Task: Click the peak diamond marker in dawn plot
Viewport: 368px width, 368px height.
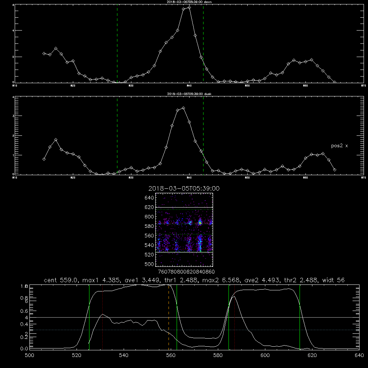Action: coord(190,8)
